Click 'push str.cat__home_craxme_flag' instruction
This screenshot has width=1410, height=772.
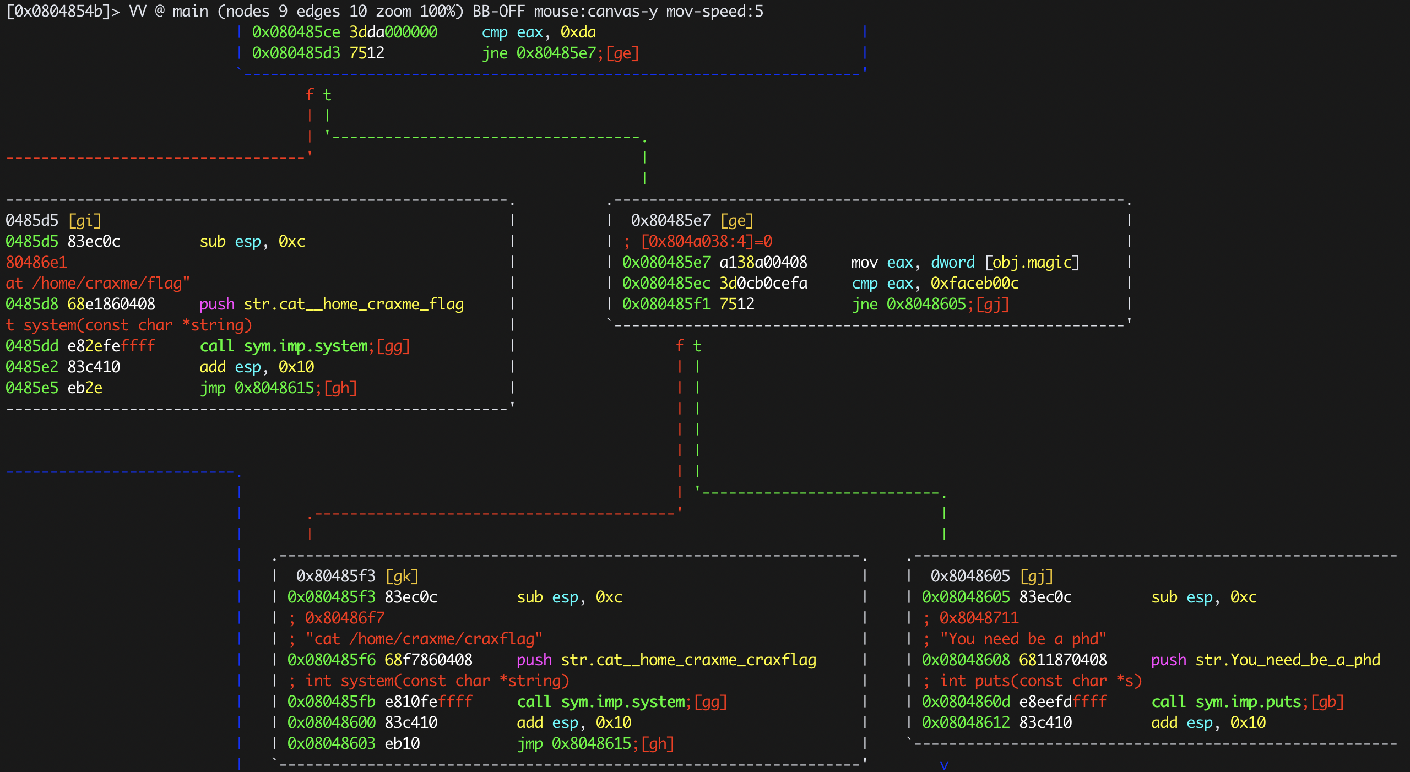332,305
